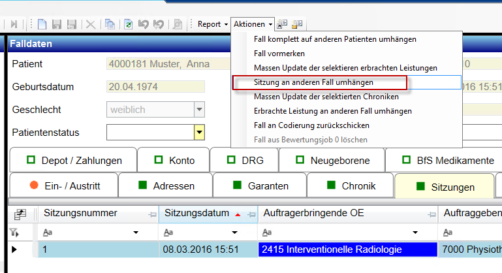Click the Aa filter operator under Sitzungsnummer
The image size is (502, 273).
[x=48, y=233]
